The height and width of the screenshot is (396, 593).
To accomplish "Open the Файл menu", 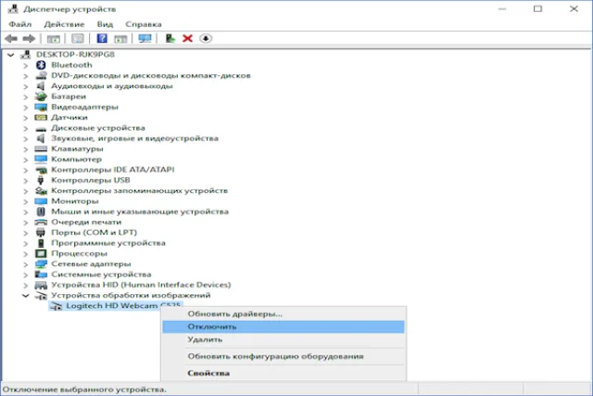I will click(x=20, y=24).
